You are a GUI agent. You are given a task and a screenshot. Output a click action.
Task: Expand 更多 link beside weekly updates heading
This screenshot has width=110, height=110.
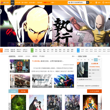click(99, 56)
